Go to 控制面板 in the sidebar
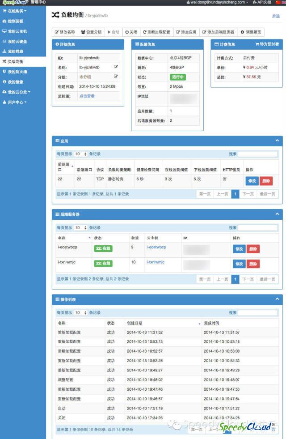Viewport: 286px width, 439px height. (x=13, y=21)
